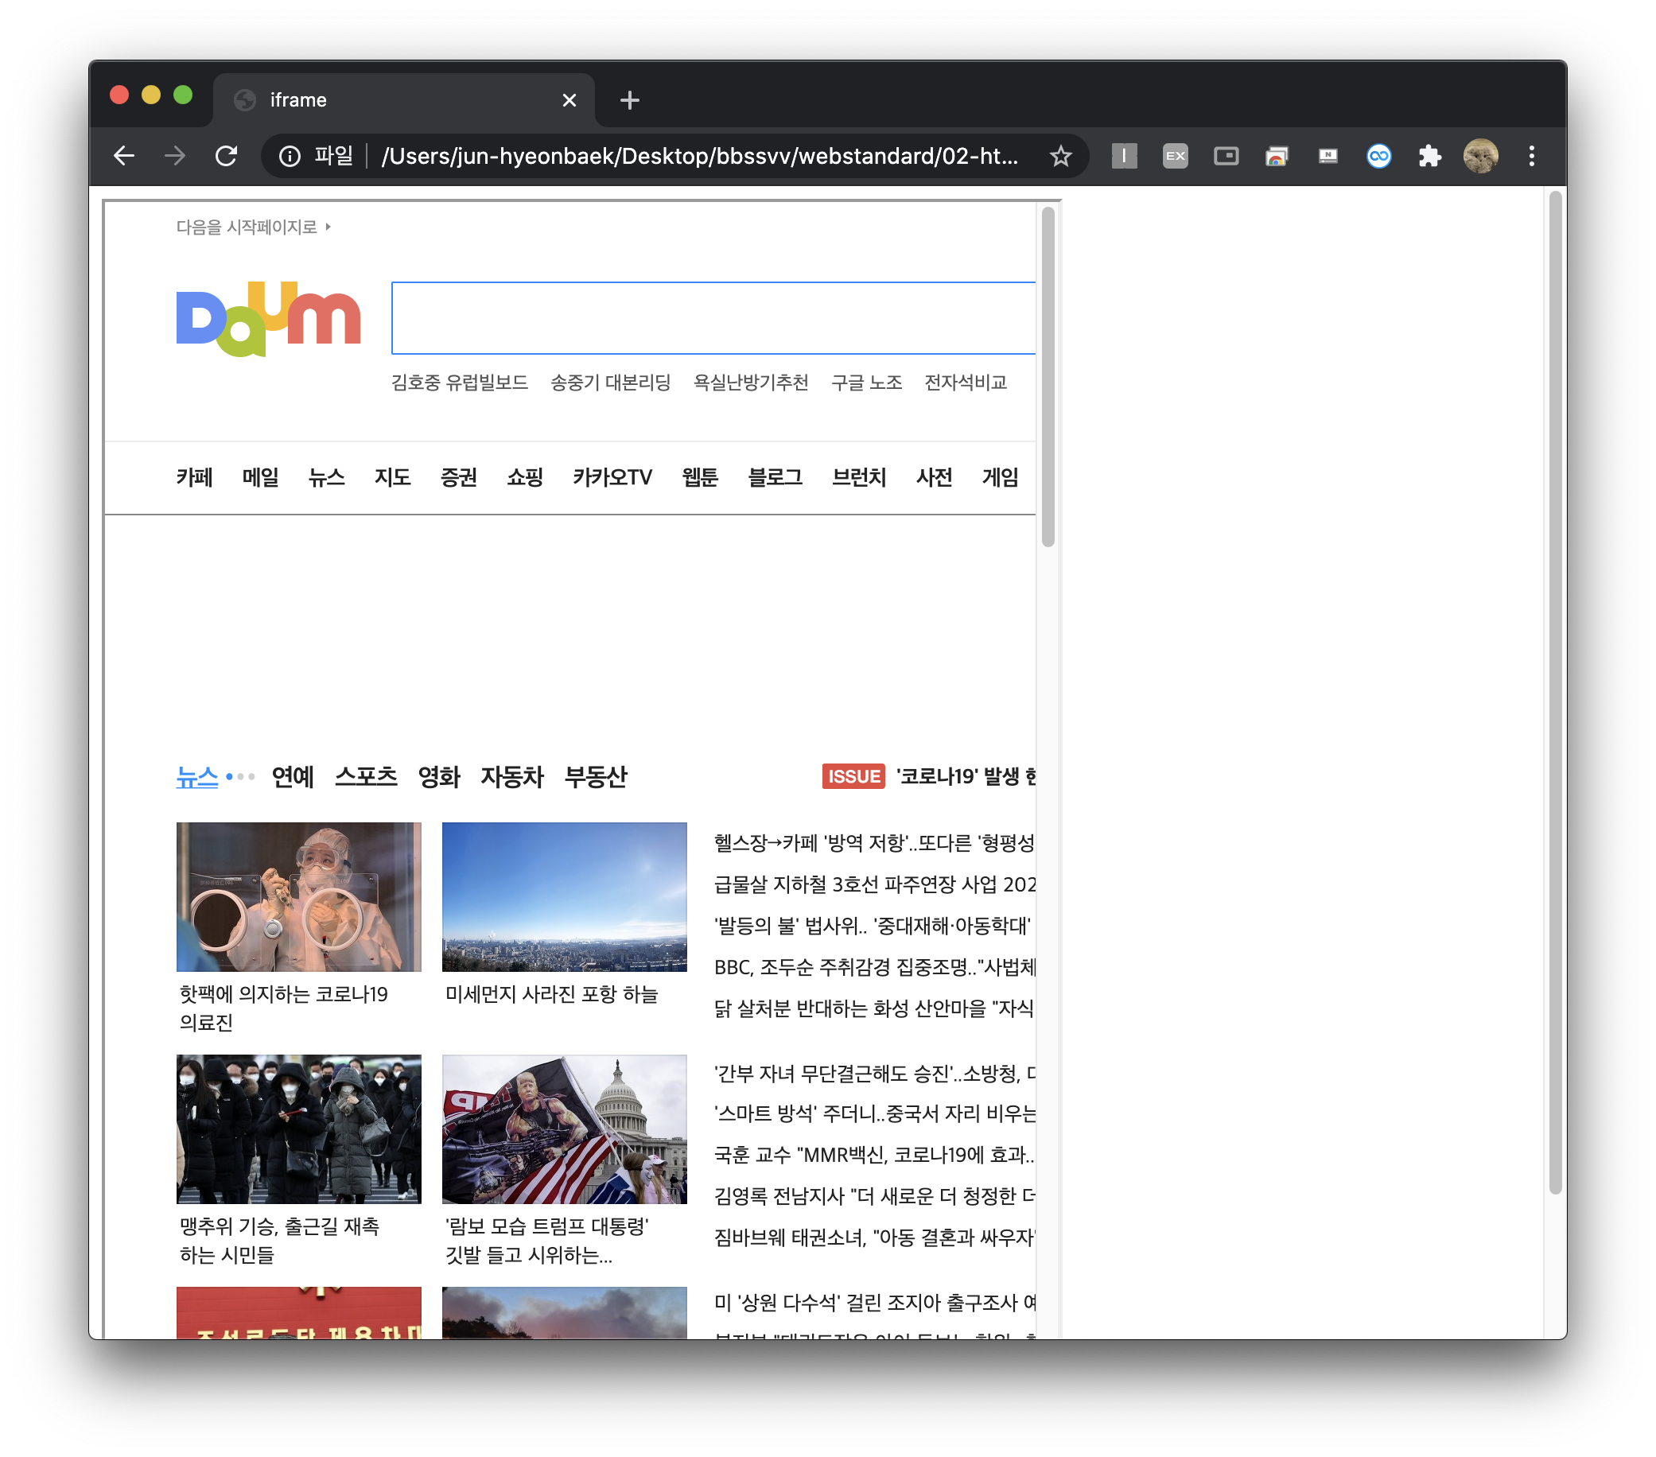
Task: Open Chrome's three-dot menu
Action: coord(1531,156)
